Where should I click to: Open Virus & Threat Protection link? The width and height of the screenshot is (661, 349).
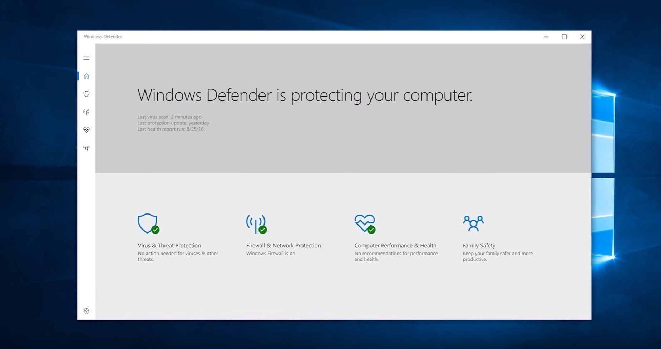coord(169,245)
